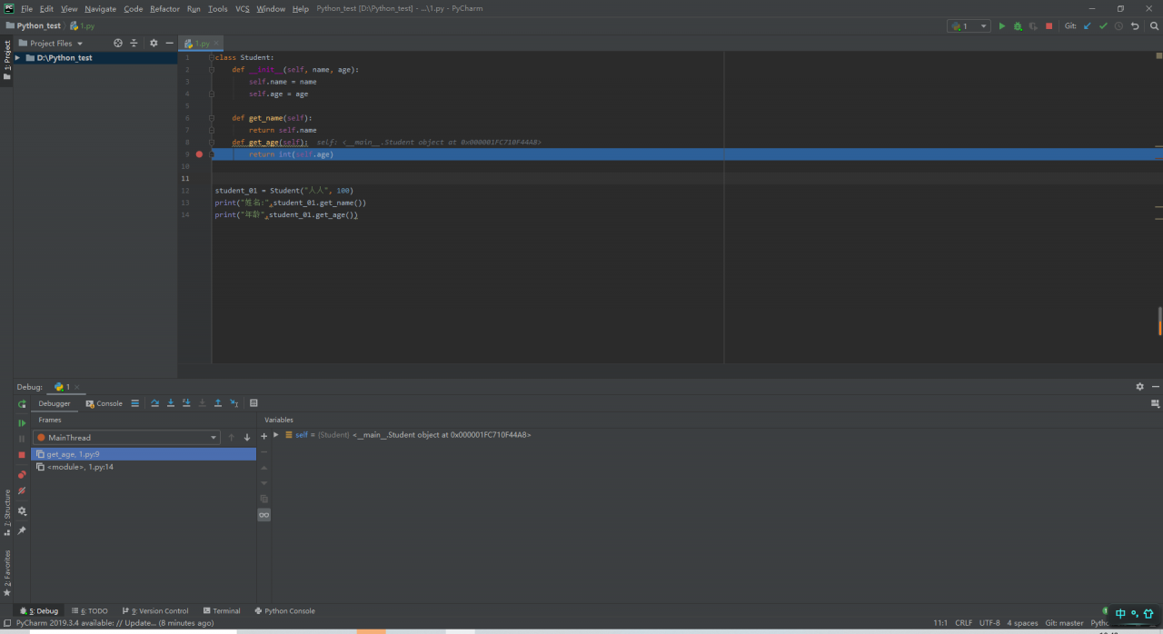Toggle the 1: Project tool window
This screenshot has width=1163, height=634.
pyautogui.click(x=6, y=60)
